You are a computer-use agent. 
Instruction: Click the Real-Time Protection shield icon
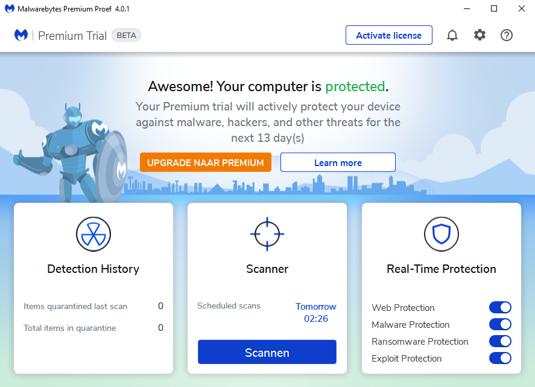click(441, 234)
